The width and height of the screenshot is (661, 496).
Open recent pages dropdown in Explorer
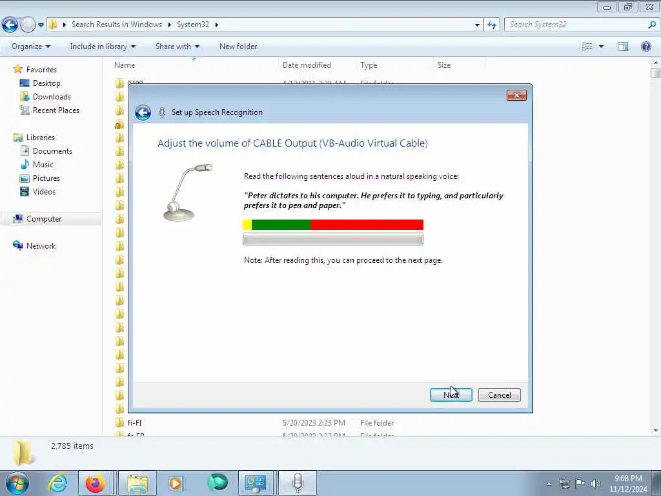(41, 25)
